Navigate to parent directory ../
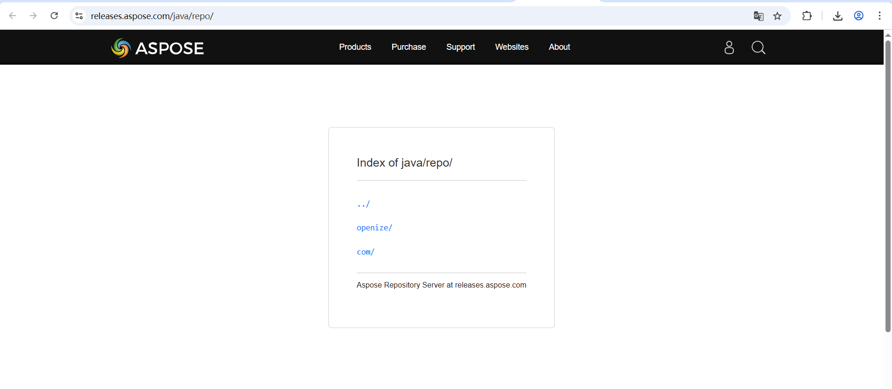Image resolution: width=892 pixels, height=389 pixels. point(363,204)
